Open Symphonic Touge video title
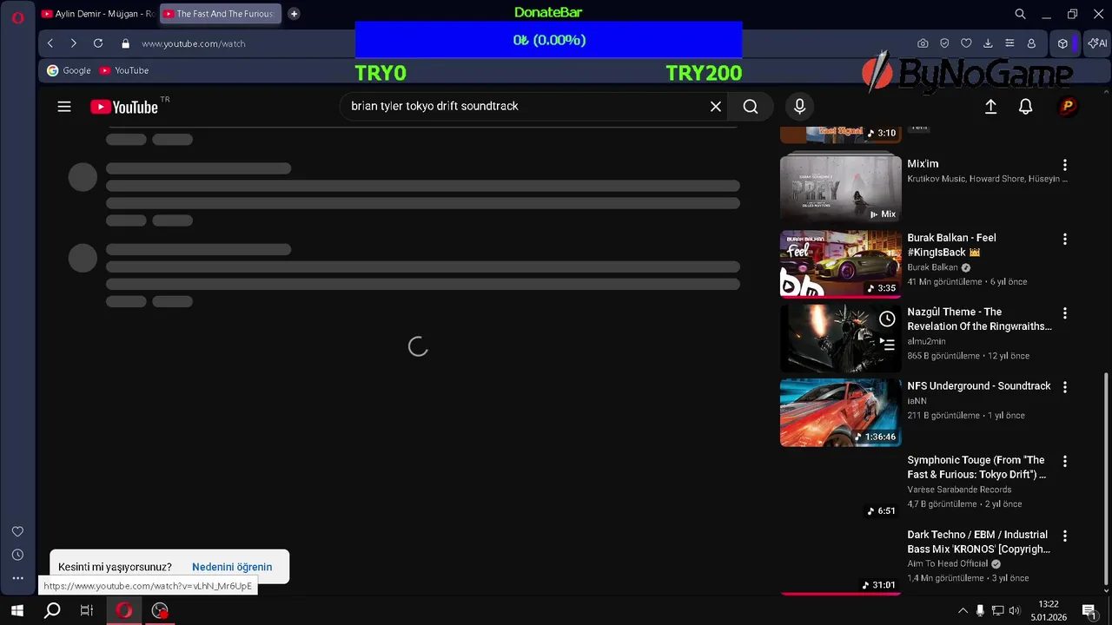Viewport: 1112px width, 625px height. click(976, 467)
